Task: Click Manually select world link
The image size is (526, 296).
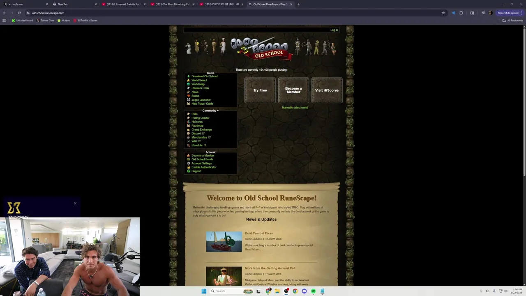Action: click(295, 108)
